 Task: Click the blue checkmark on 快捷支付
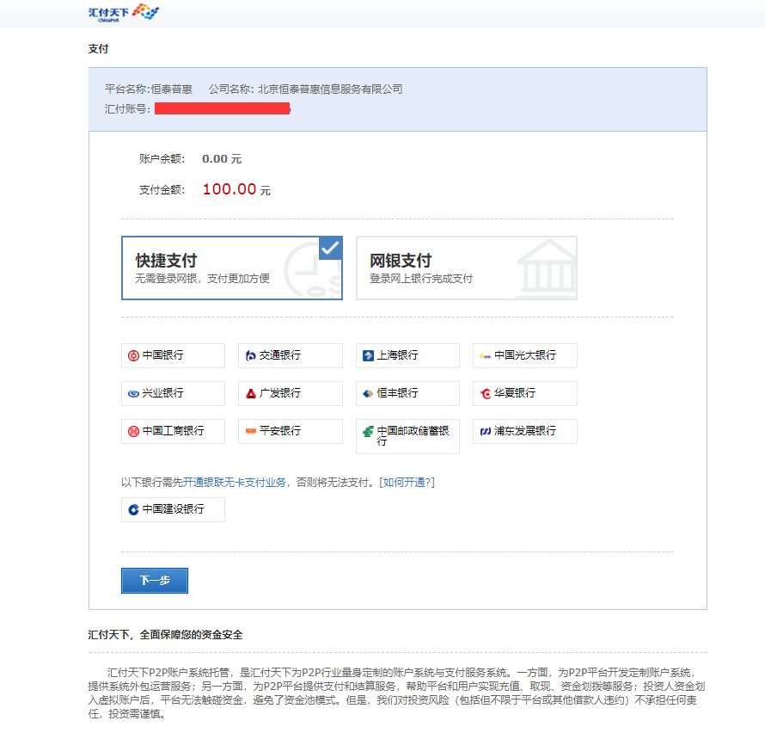(x=331, y=248)
